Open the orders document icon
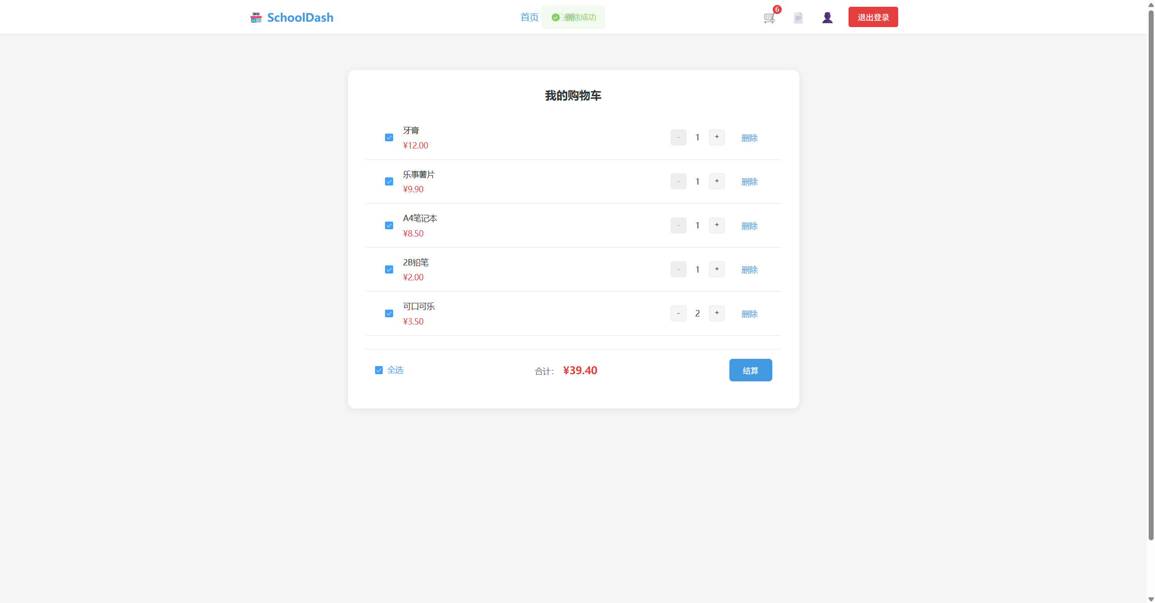The image size is (1155, 603). pos(798,18)
